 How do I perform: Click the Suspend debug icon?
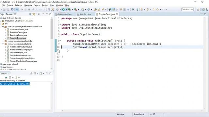click(x=25, y=9)
